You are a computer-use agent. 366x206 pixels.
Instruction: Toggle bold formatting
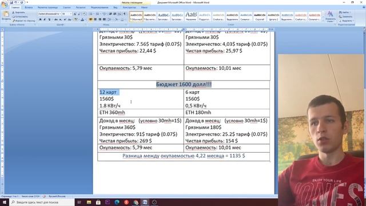click(x=41, y=19)
